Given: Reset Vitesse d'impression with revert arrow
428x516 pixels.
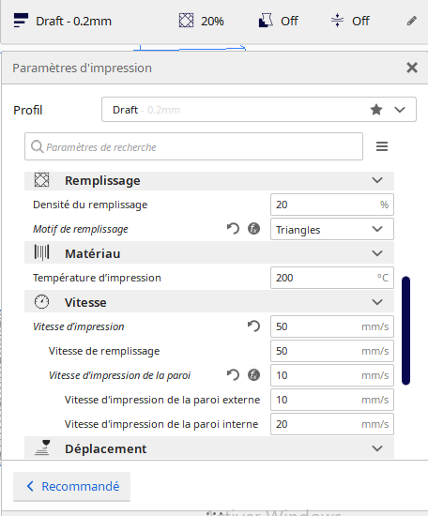Looking at the screenshot, I should point(253,326).
